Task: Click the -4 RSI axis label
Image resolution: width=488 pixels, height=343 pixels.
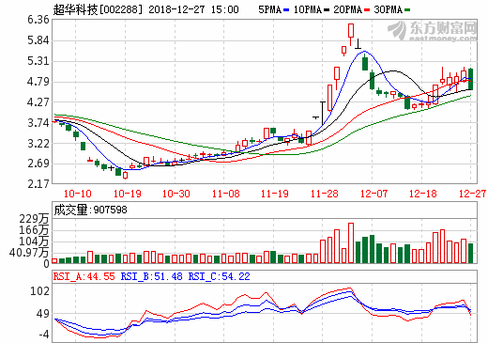Action: click(x=44, y=335)
